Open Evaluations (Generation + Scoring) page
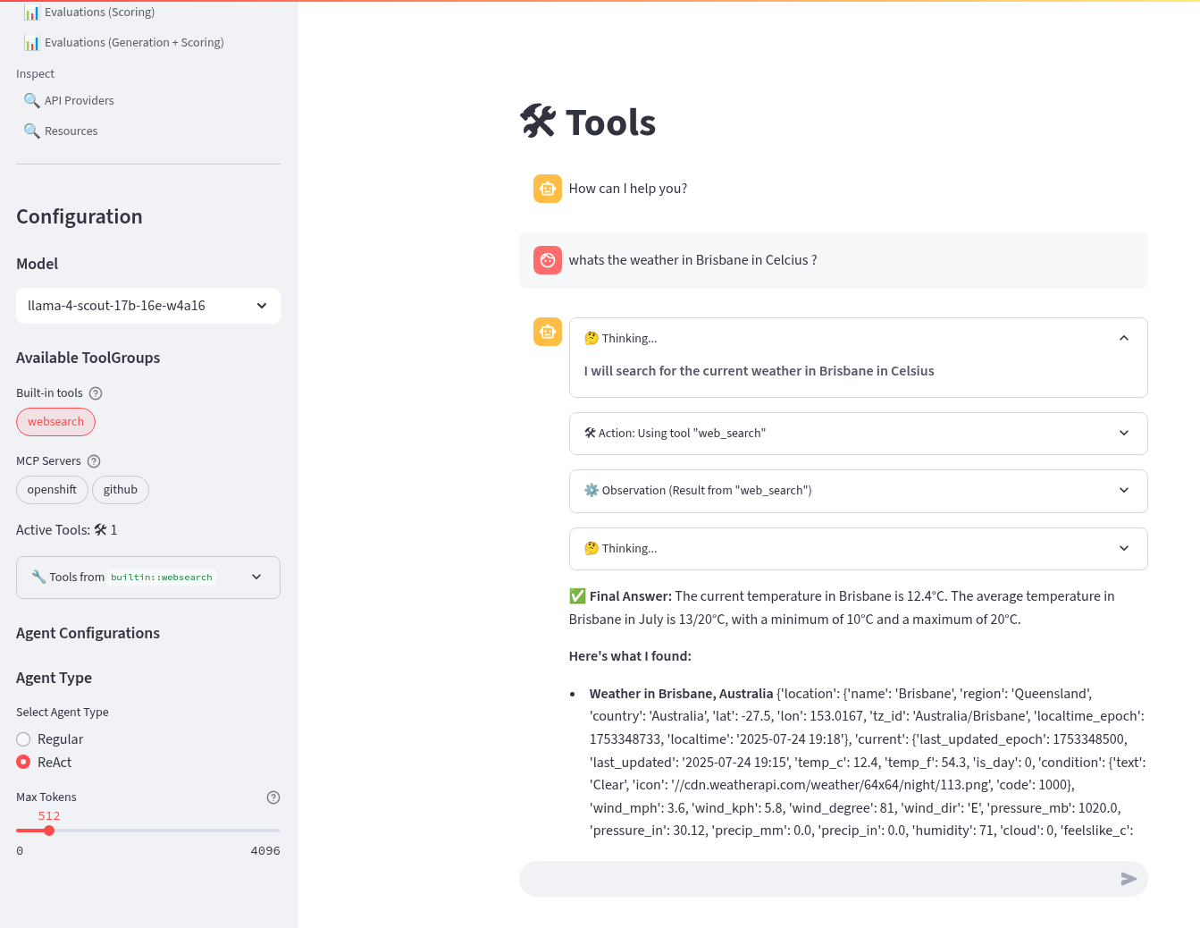 click(134, 43)
